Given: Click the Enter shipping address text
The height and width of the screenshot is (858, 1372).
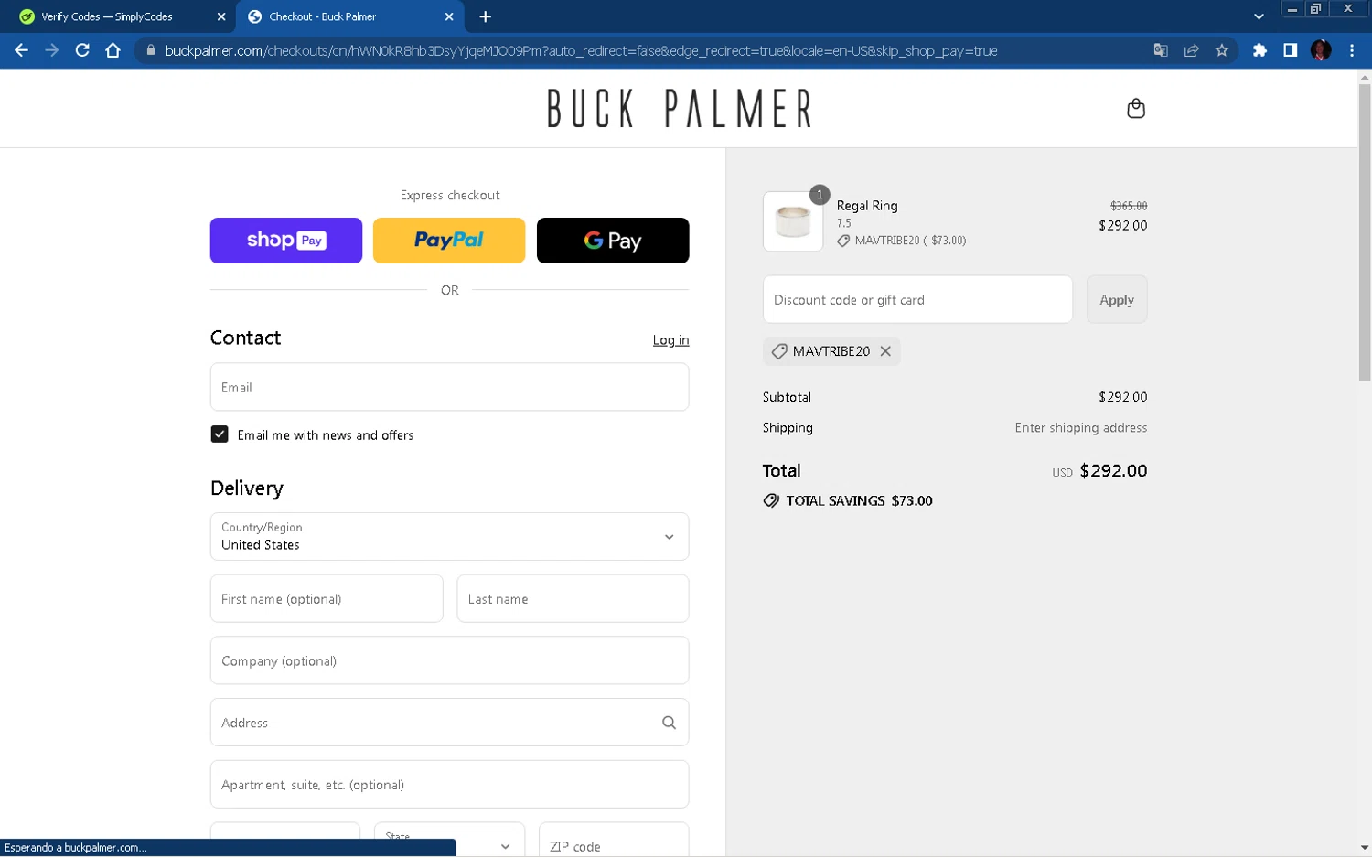Looking at the screenshot, I should (1080, 428).
